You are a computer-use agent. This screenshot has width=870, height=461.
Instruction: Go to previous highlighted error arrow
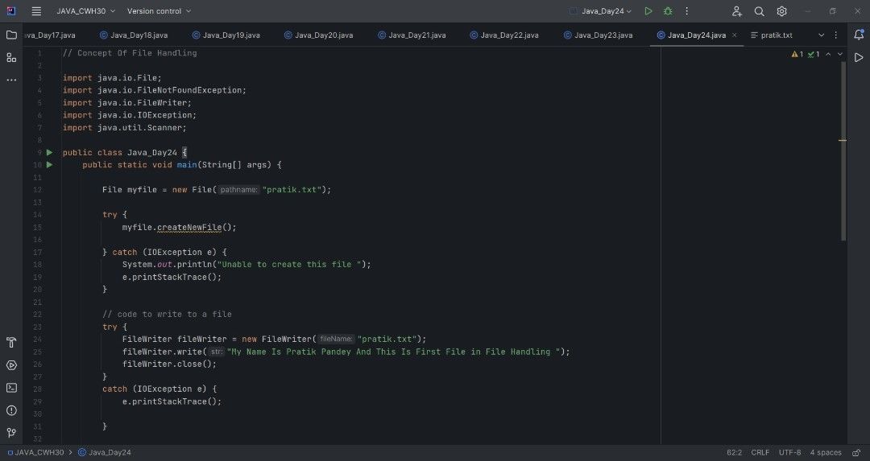coord(828,54)
